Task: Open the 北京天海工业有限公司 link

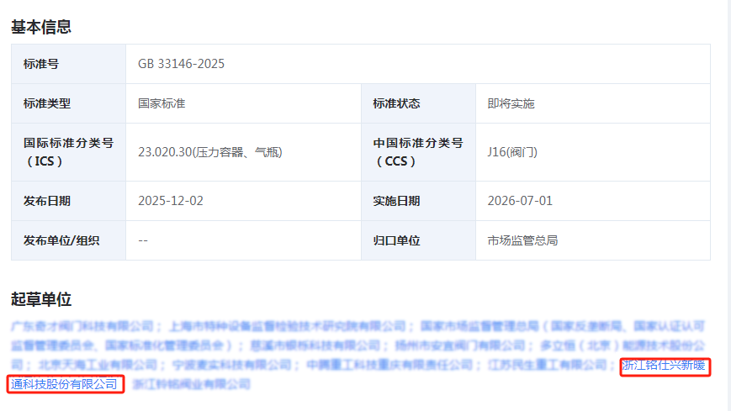Action: point(98,365)
